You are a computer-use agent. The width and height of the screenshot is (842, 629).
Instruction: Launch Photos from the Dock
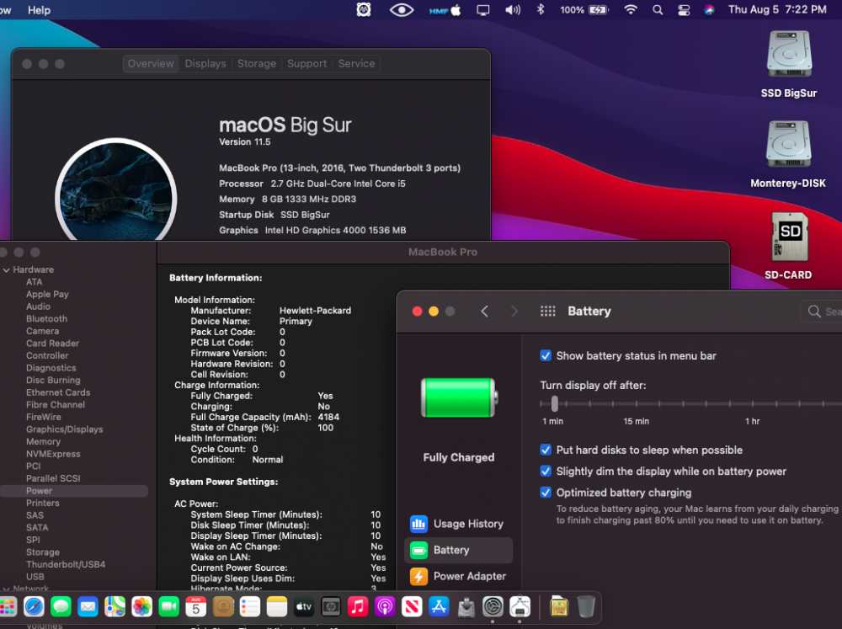pos(141,607)
